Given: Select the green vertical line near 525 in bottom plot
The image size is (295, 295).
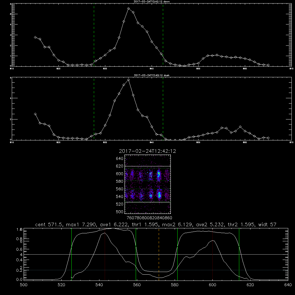Looking at the screenshot, I should 71,254.
